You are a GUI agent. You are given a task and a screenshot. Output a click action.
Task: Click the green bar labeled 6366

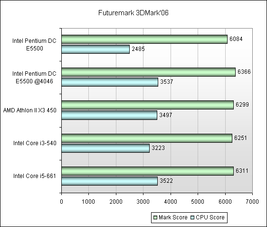(x=149, y=72)
